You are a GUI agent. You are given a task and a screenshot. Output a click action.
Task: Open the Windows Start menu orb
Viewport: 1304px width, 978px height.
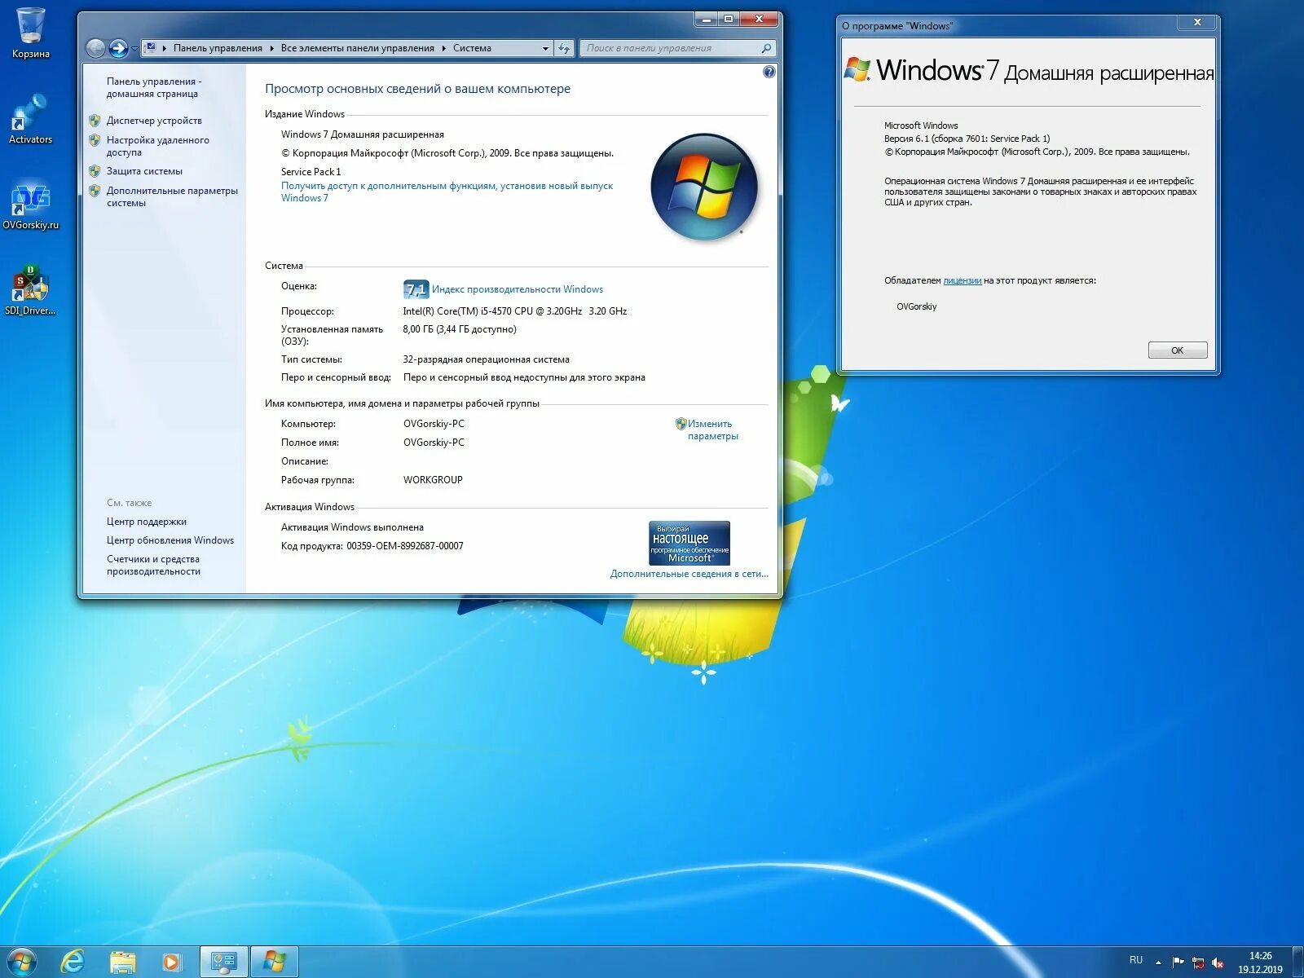[21, 962]
